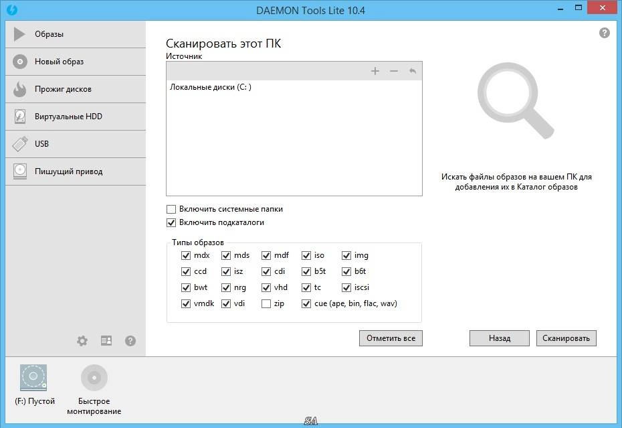622x428 pixels.
Task: Open settings via the gear icon
Action: coord(82,340)
